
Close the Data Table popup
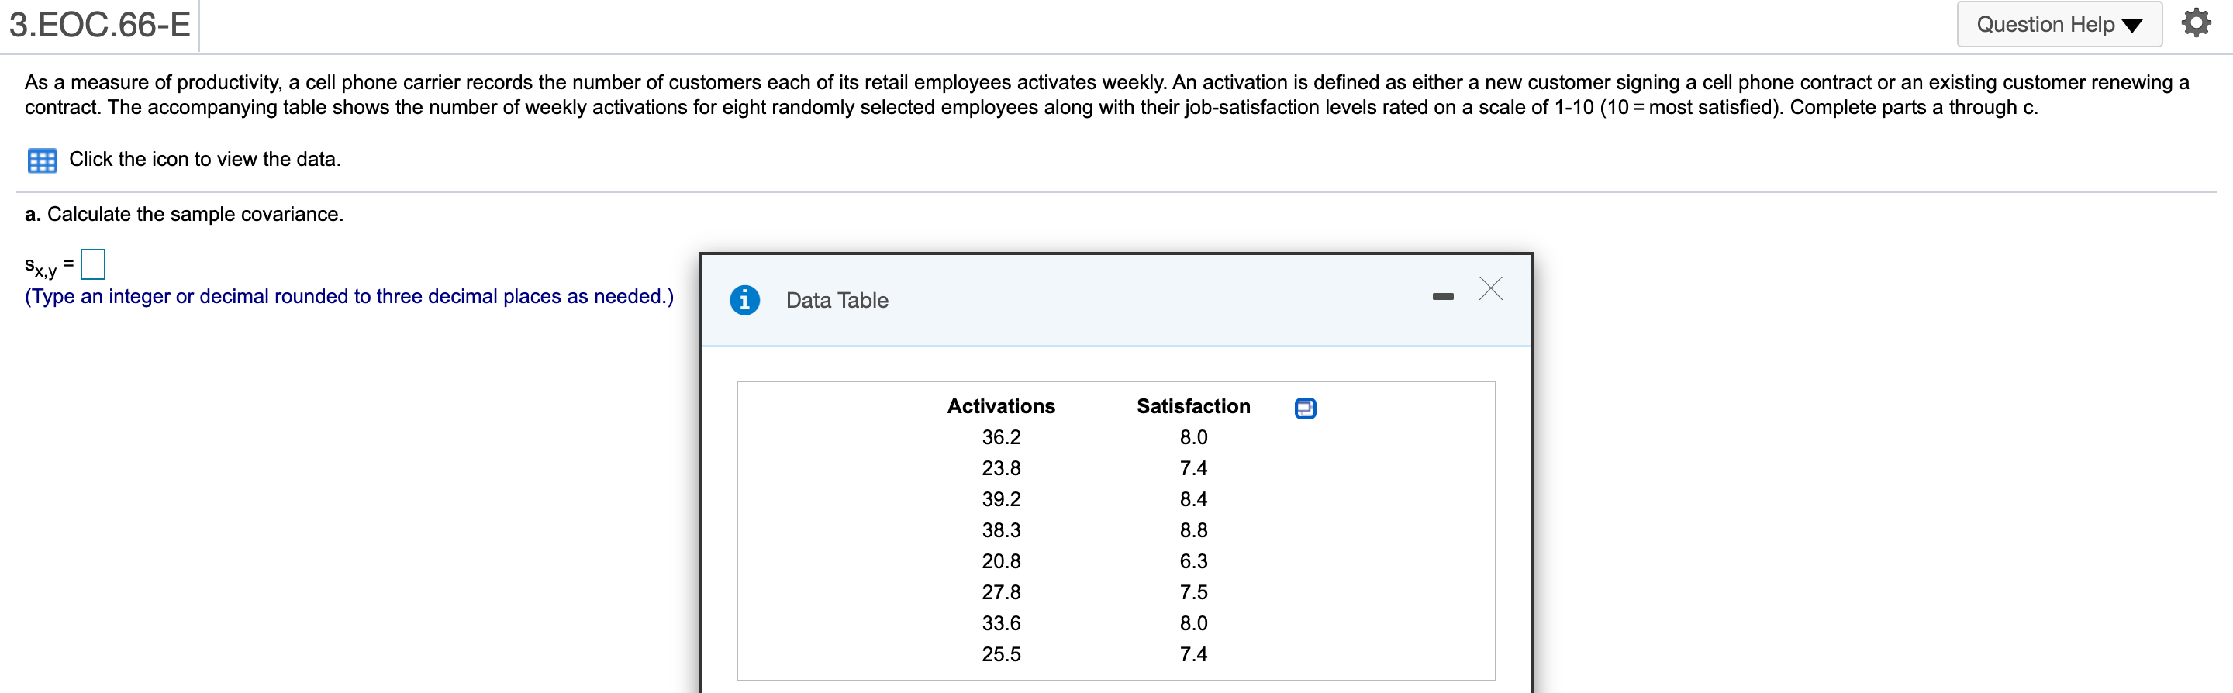[1490, 288]
